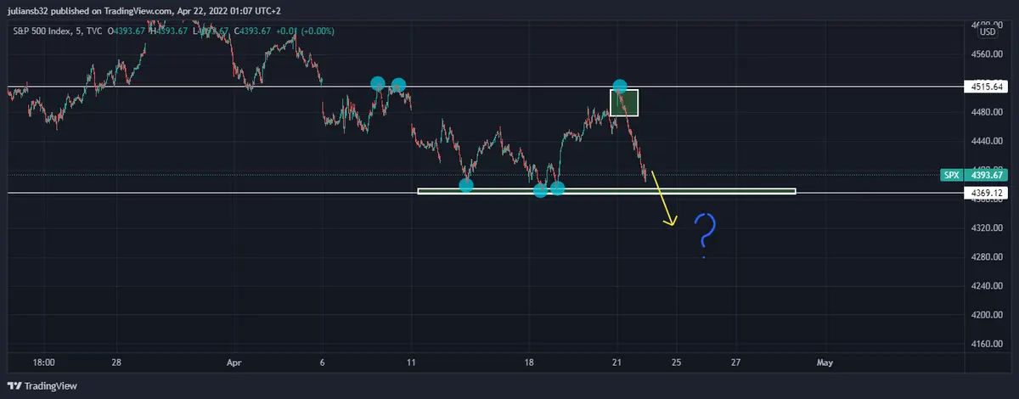Click the single blue circle on support line
1019x399 pixels.
coord(466,184)
